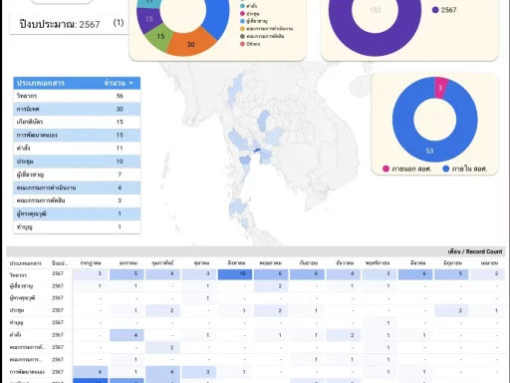Viewport: 510px width, 383px height.
Task: Click the orange 30 slice of donut chart
Action: [x=190, y=44]
